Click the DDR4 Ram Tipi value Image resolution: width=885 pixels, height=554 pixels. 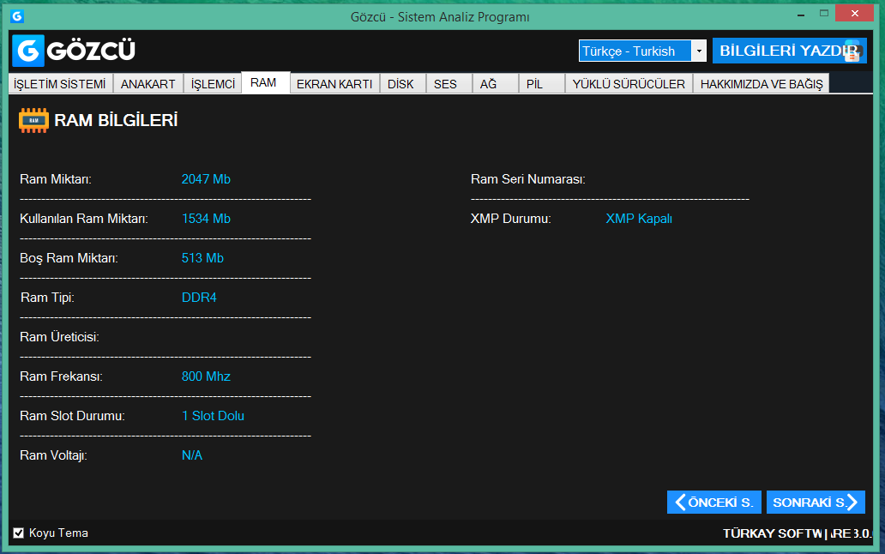click(199, 298)
